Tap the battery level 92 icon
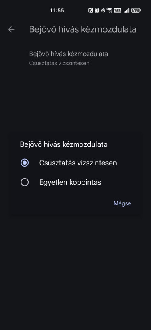Viewport: 151px width, 330px height. point(136,10)
